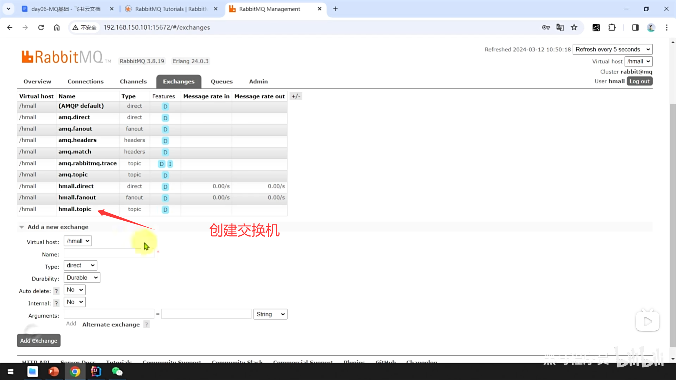Open the Google Translate page icon
The height and width of the screenshot is (380, 676).
(x=560, y=27)
